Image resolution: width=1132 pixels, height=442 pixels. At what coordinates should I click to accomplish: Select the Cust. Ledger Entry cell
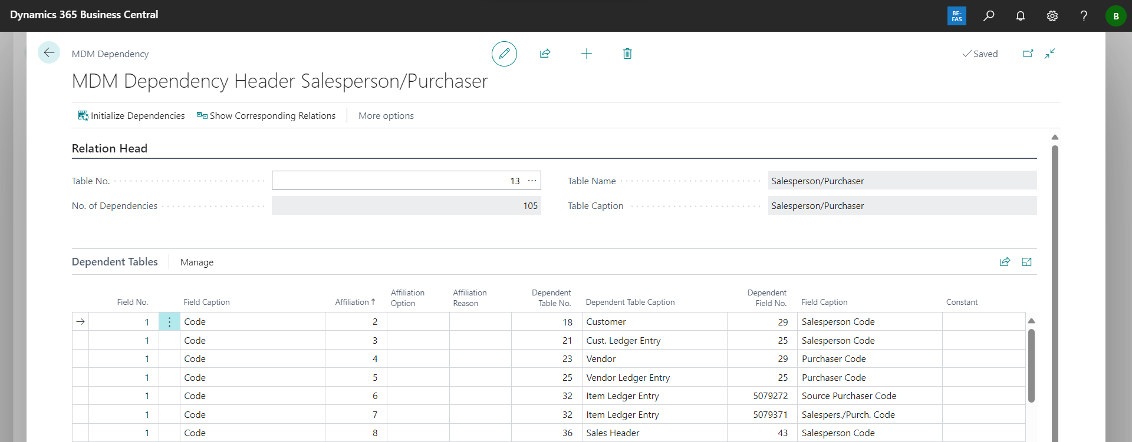654,340
